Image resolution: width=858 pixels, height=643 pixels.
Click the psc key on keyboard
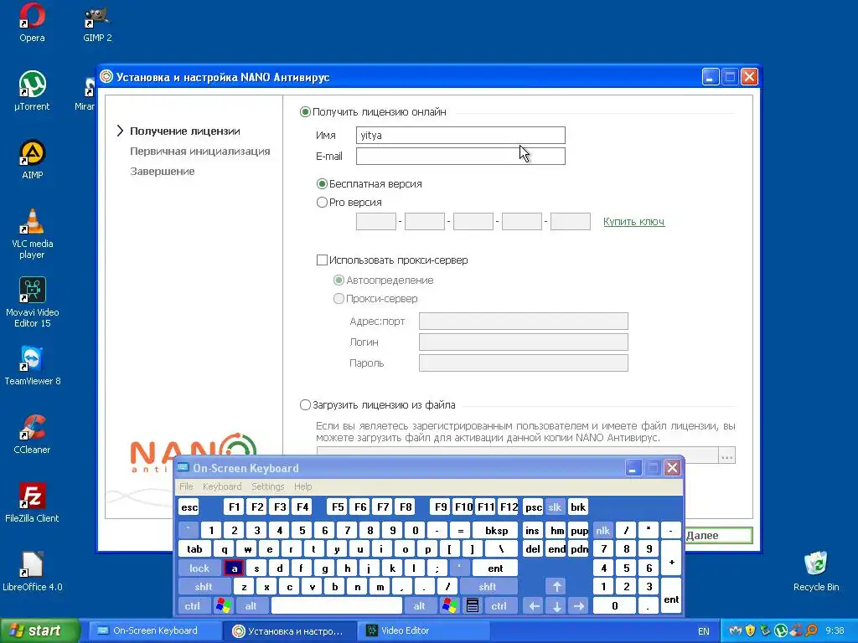[533, 507]
